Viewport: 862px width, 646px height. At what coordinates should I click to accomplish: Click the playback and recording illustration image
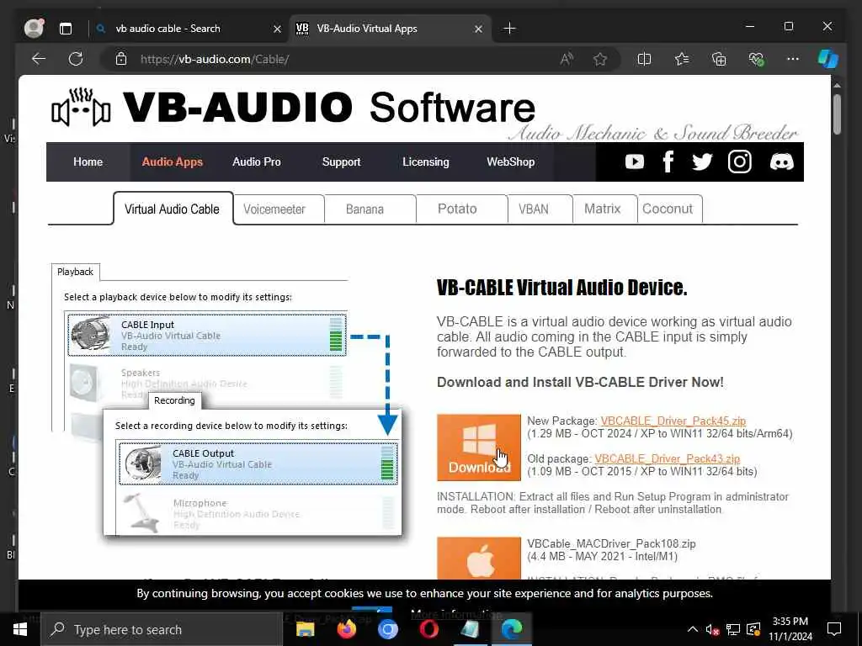pos(227,400)
